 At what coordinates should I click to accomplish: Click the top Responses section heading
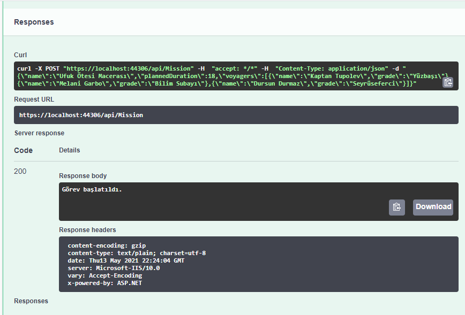point(34,22)
